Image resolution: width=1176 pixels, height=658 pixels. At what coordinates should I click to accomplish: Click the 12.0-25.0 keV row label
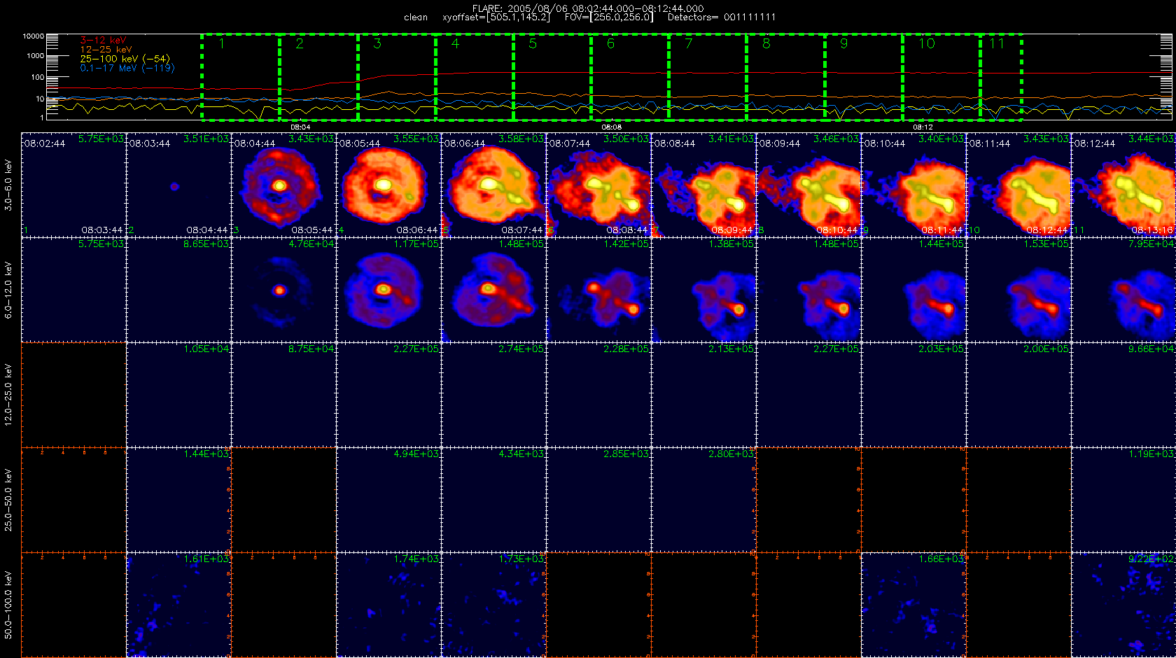[8, 395]
